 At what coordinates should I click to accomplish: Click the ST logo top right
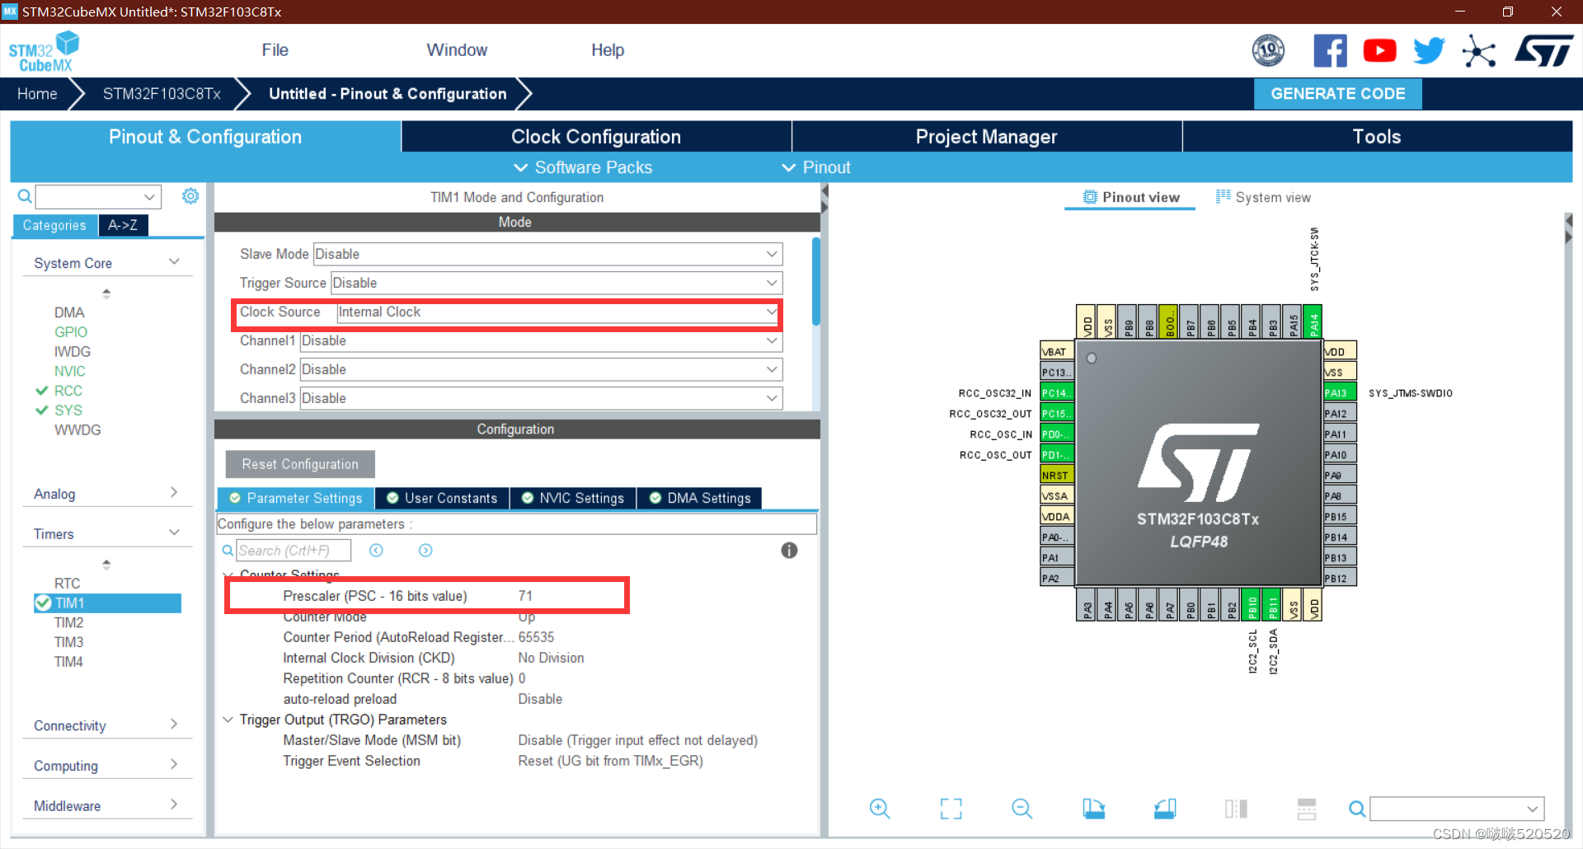click(x=1544, y=51)
